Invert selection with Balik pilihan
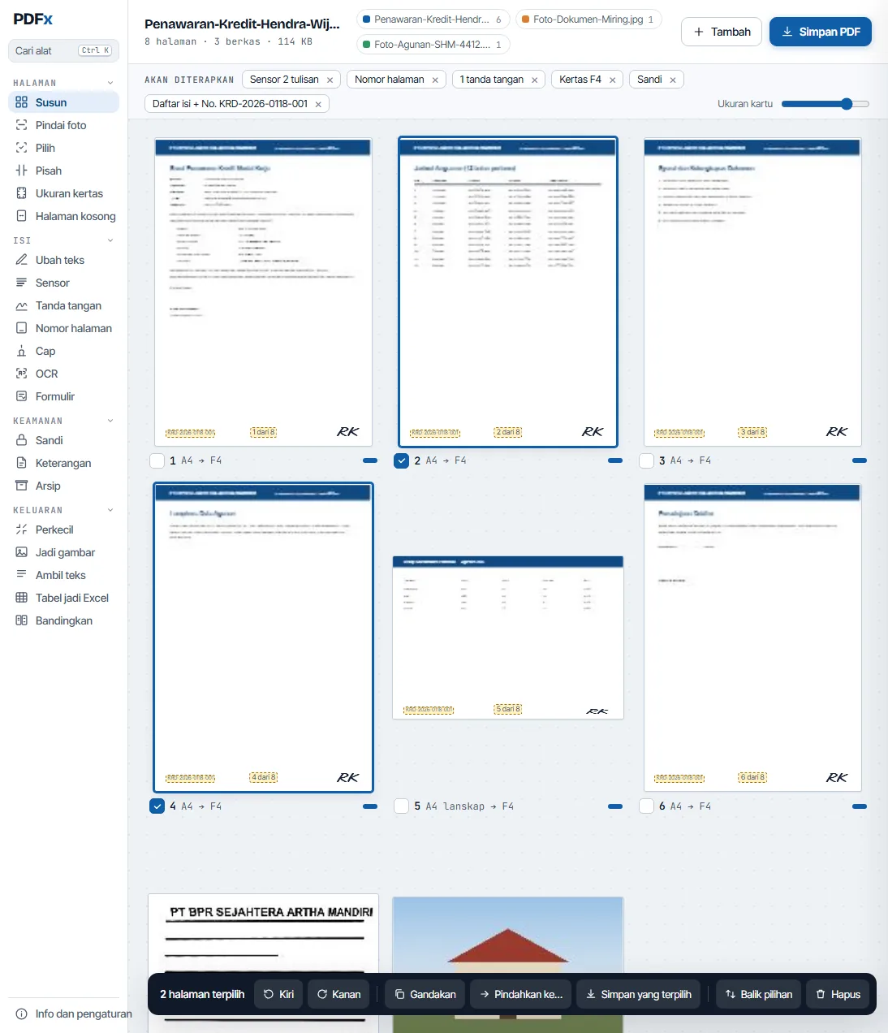This screenshot has height=1033, width=888. pyautogui.click(x=759, y=994)
